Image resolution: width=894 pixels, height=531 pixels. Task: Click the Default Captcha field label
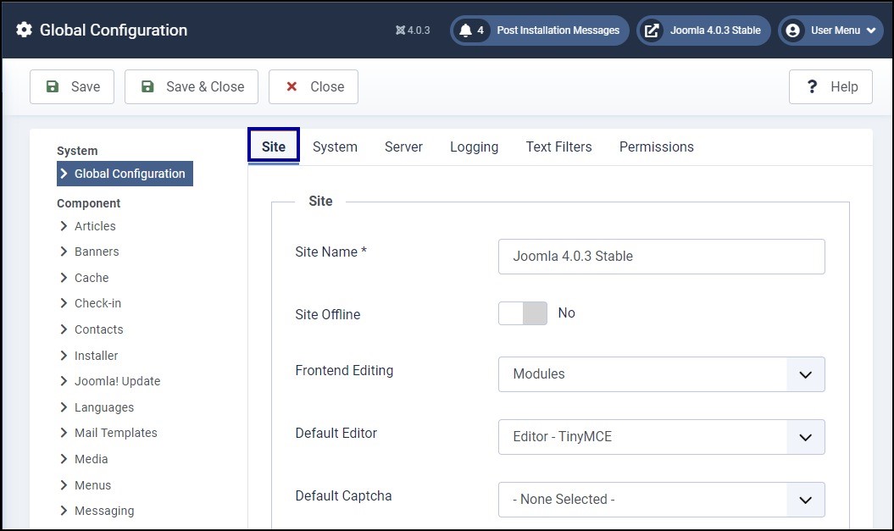click(x=344, y=496)
